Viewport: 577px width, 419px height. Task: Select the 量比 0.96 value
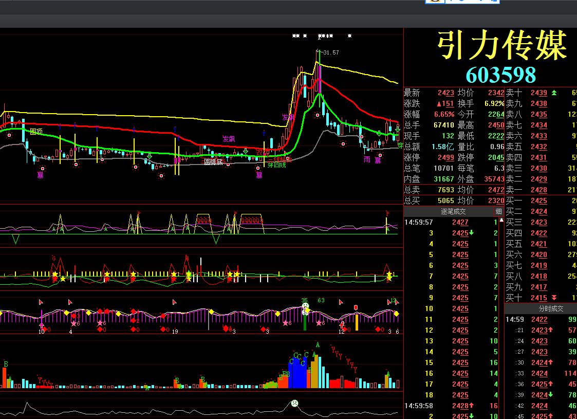[x=497, y=147]
